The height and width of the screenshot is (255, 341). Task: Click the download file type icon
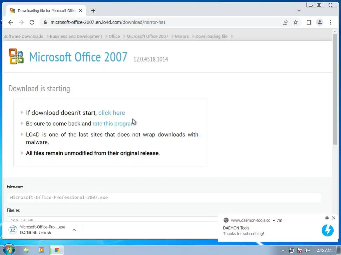[13, 230]
